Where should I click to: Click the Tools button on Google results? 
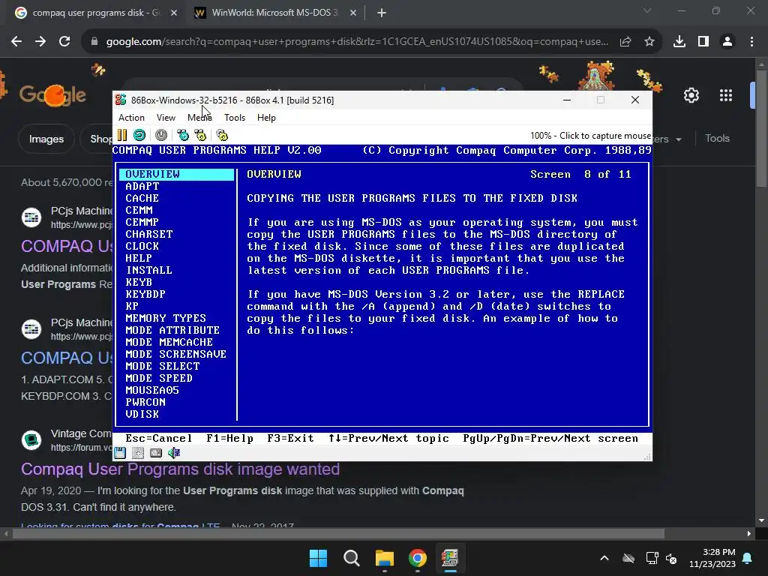[717, 139]
